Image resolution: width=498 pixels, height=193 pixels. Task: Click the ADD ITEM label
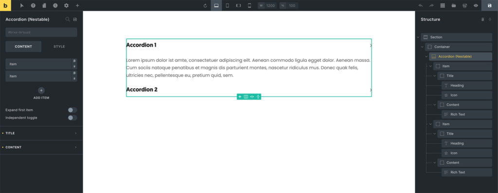coord(41,98)
